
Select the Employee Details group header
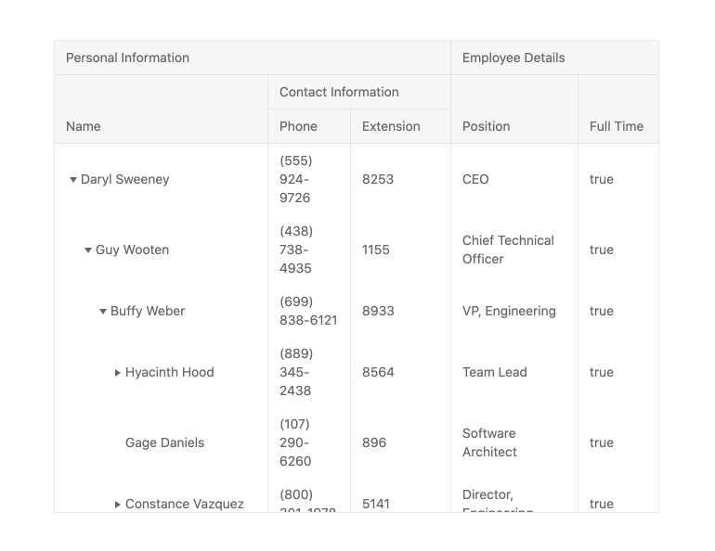pos(513,58)
